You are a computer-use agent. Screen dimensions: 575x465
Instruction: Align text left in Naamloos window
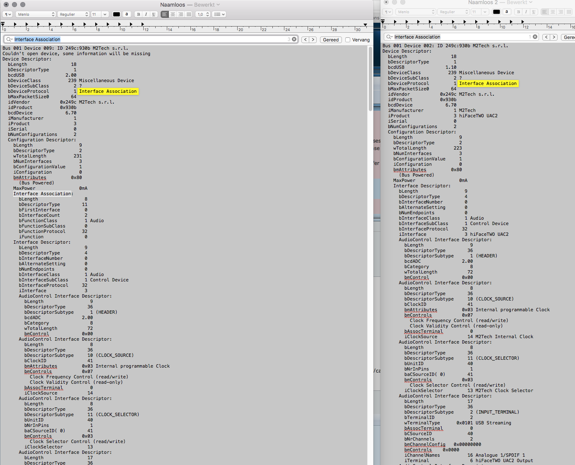click(x=165, y=14)
